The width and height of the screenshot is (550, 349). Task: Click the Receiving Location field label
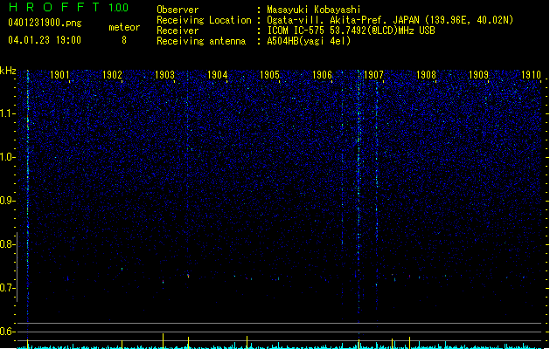point(204,20)
